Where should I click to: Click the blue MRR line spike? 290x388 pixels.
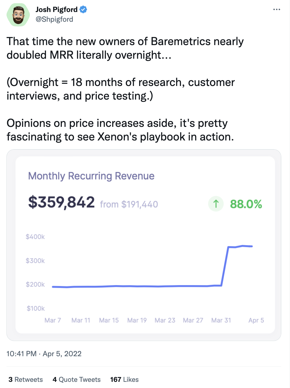225,266
